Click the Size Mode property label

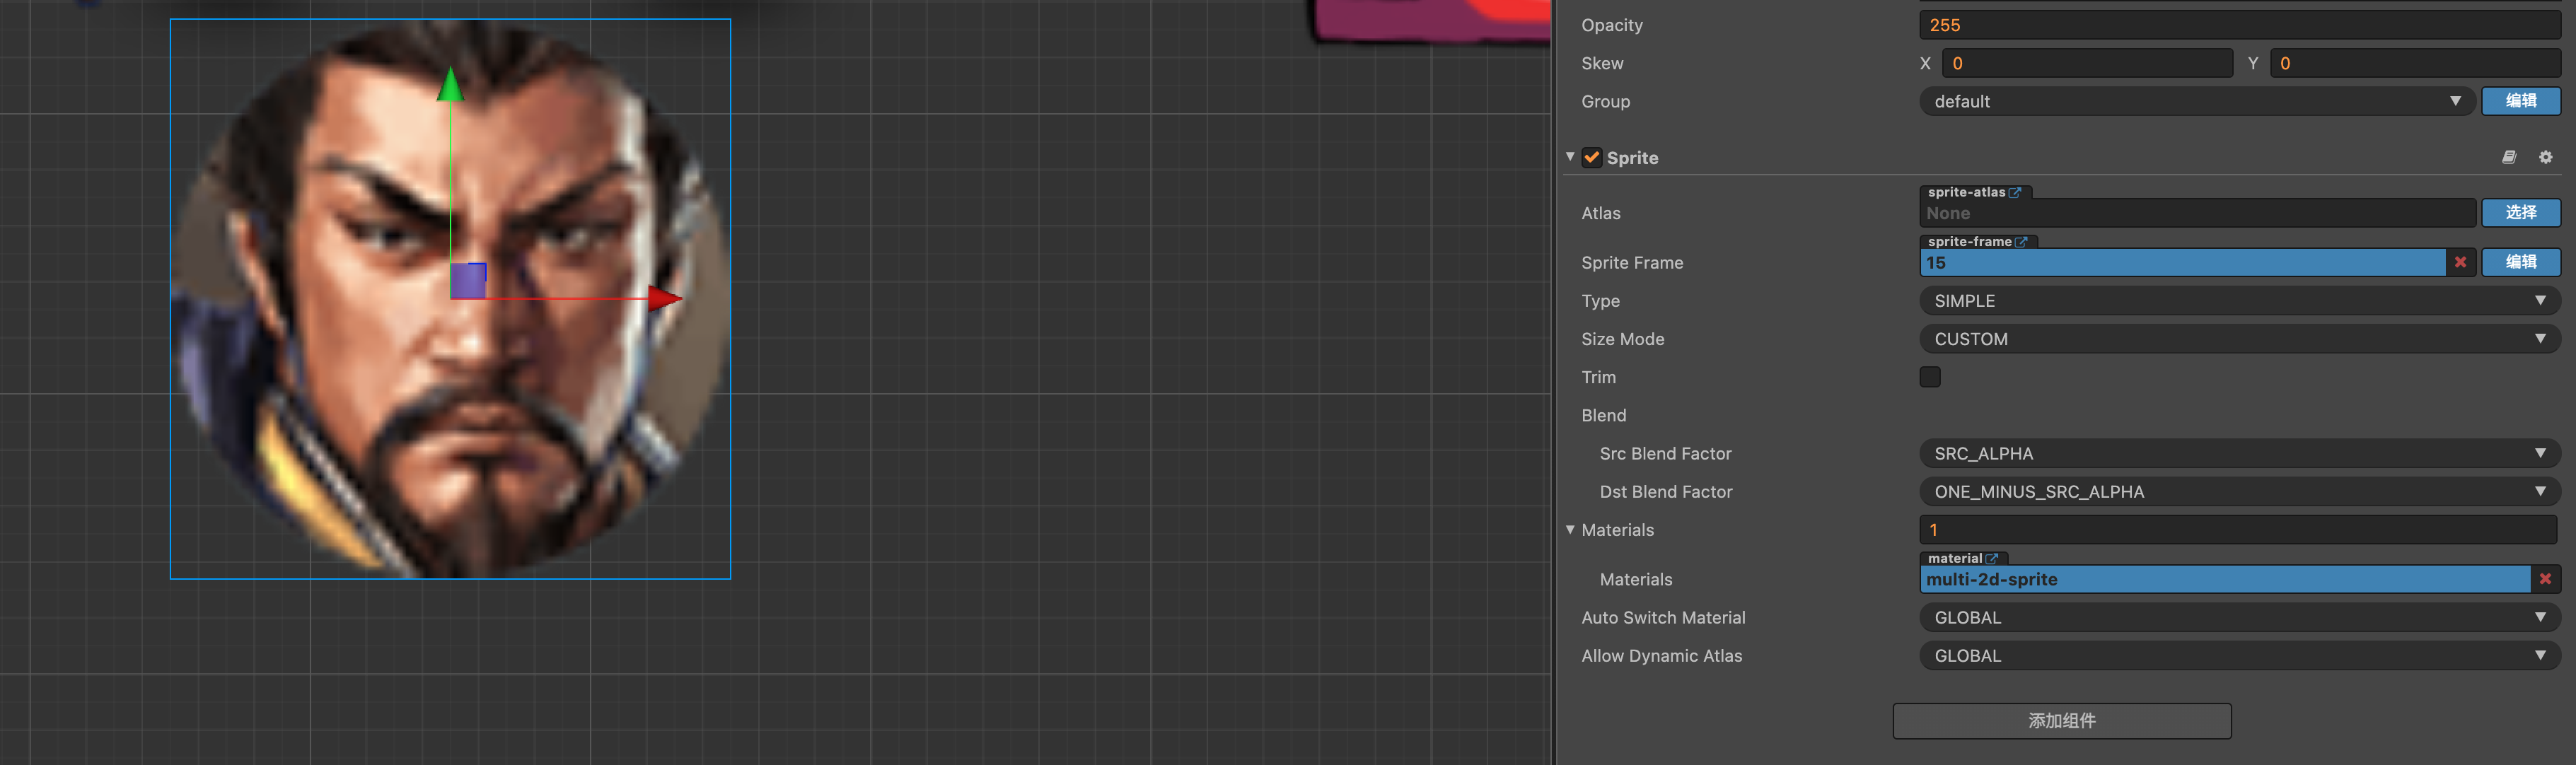pos(1622,339)
